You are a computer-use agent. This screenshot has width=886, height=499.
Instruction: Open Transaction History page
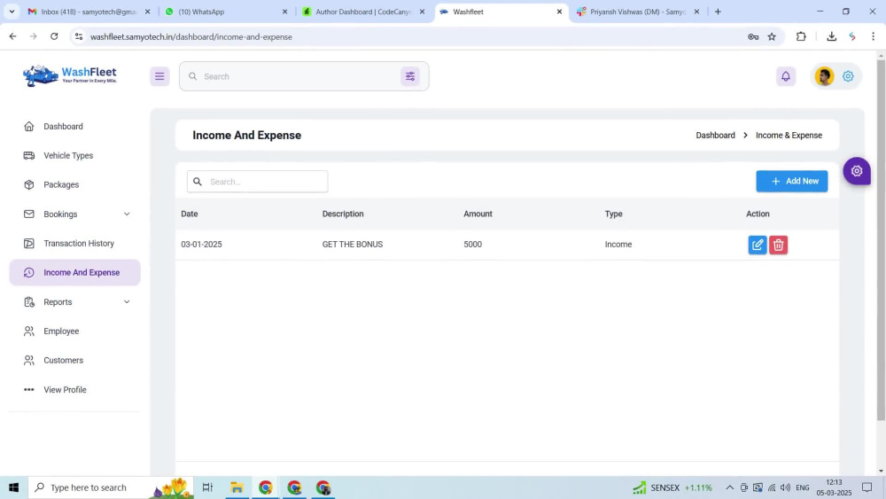[79, 244]
